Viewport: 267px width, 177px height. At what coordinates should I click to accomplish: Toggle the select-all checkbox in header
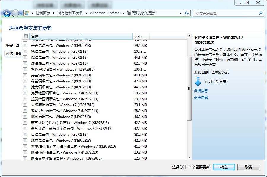pyautogui.click(x=26, y=36)
